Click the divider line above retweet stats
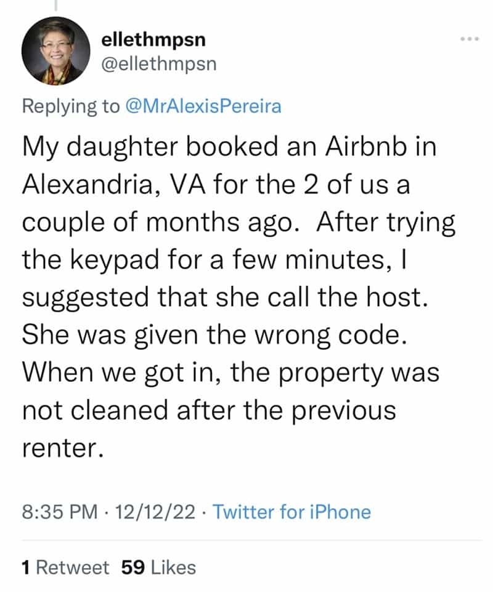Image resolution: width=493 pixels, height=592 pixels. (x=246, y=540)
